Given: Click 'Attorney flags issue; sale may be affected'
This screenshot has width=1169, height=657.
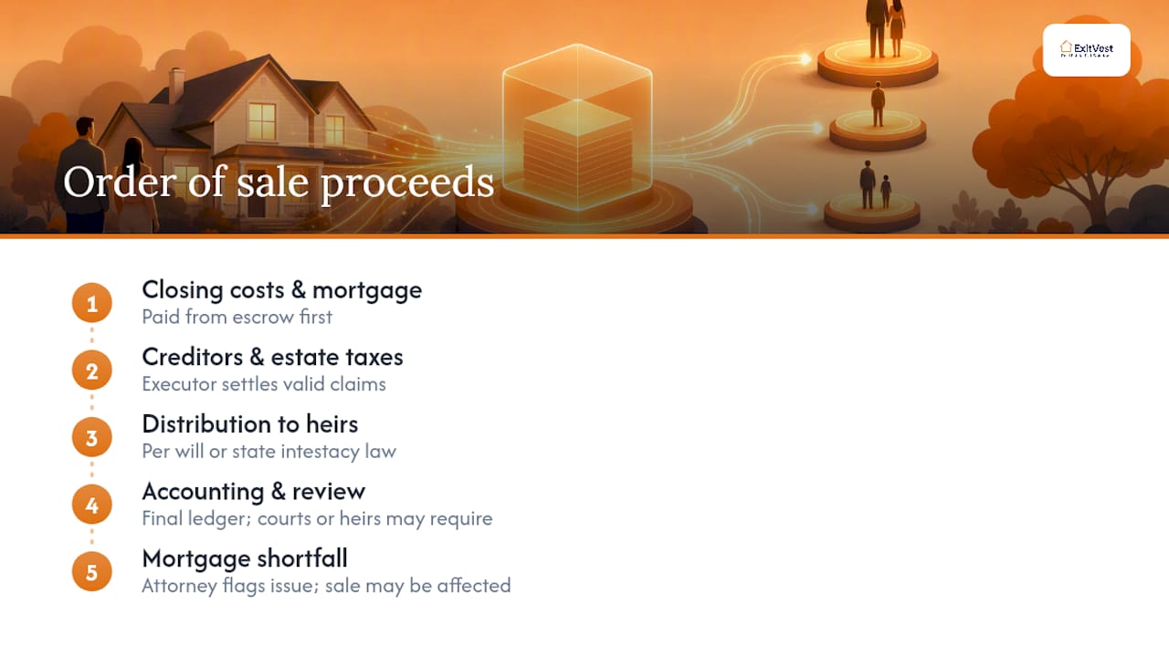Looking at the screenshot, I should pyautogui.click(x=326, y=586).
